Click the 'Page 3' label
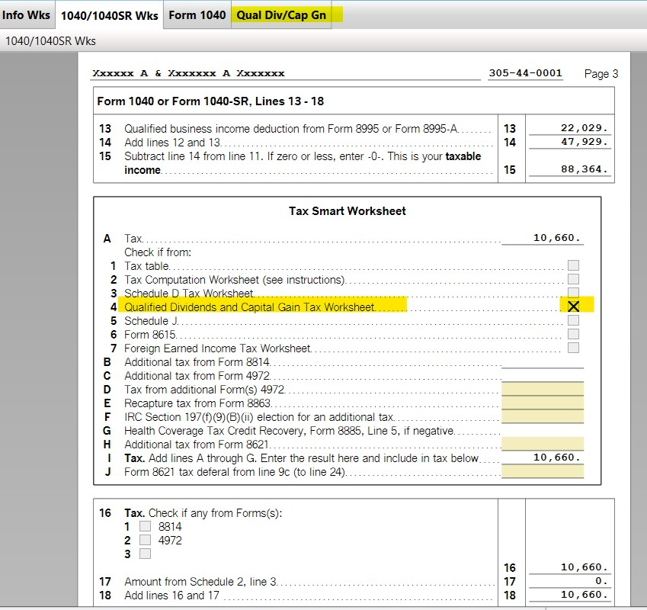647x610 pixels. coord(601,73)
